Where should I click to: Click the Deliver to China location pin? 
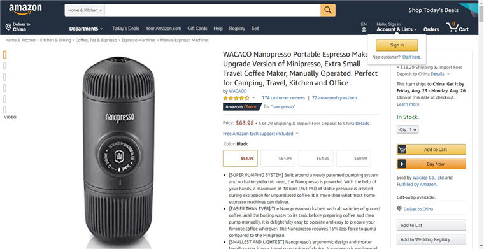pyautogui.click(x=8, y=27)
